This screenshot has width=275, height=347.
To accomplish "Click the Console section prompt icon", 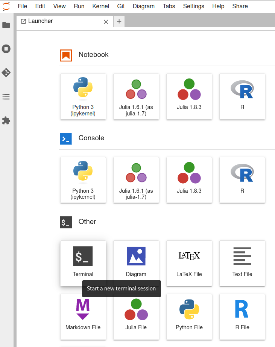I will (66, 139).
